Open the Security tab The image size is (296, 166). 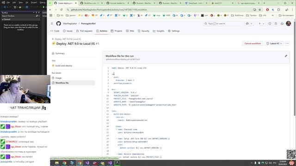143,31
